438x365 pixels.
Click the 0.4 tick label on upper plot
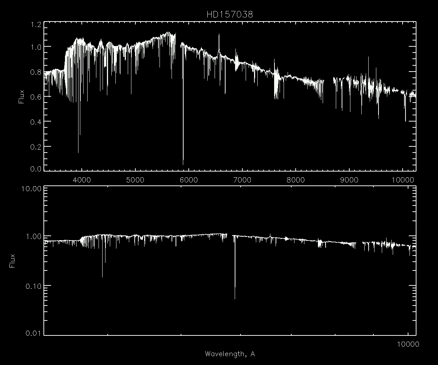tap(35, 122)
